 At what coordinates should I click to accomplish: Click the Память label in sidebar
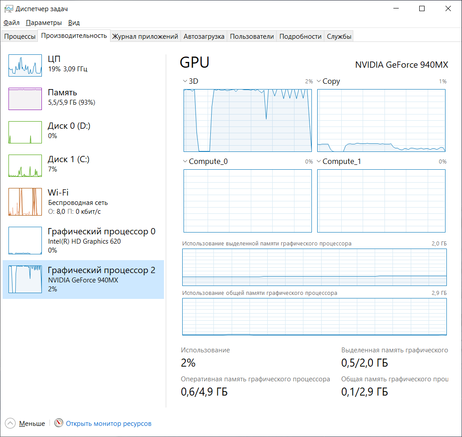click(62, 93)
